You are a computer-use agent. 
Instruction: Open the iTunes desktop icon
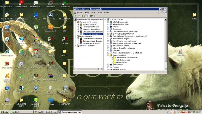pyautogui.click(x=7, y=89)
